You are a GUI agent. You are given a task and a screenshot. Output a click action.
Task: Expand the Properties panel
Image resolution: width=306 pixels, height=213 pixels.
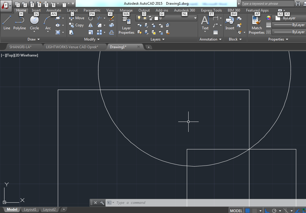278,39
